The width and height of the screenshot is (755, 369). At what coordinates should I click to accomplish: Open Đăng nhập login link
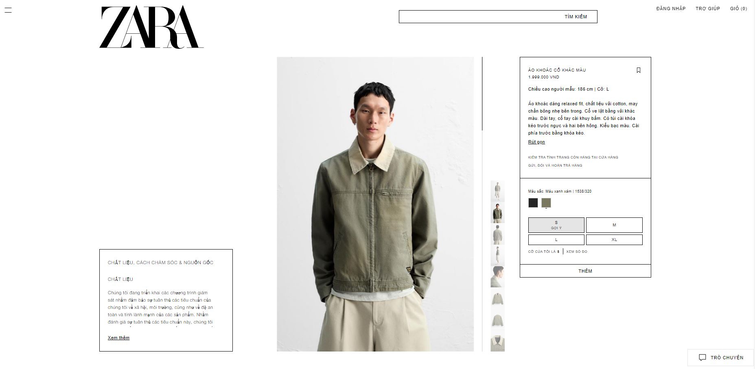tap(671, 9)
